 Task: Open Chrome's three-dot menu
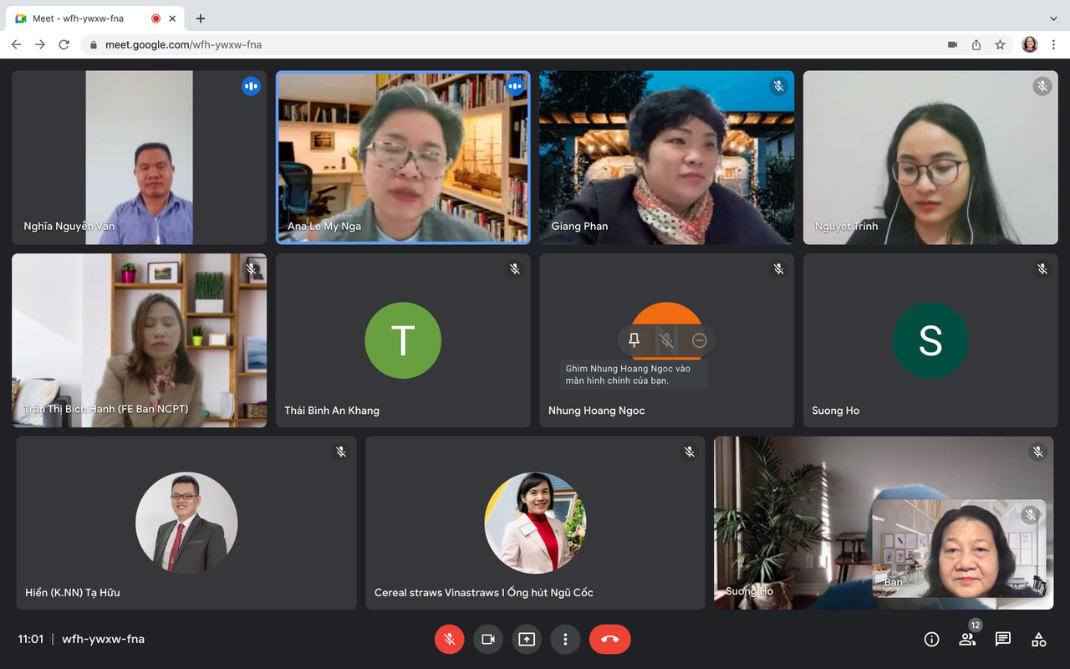pyautogui.click(x=1054, y=44)
